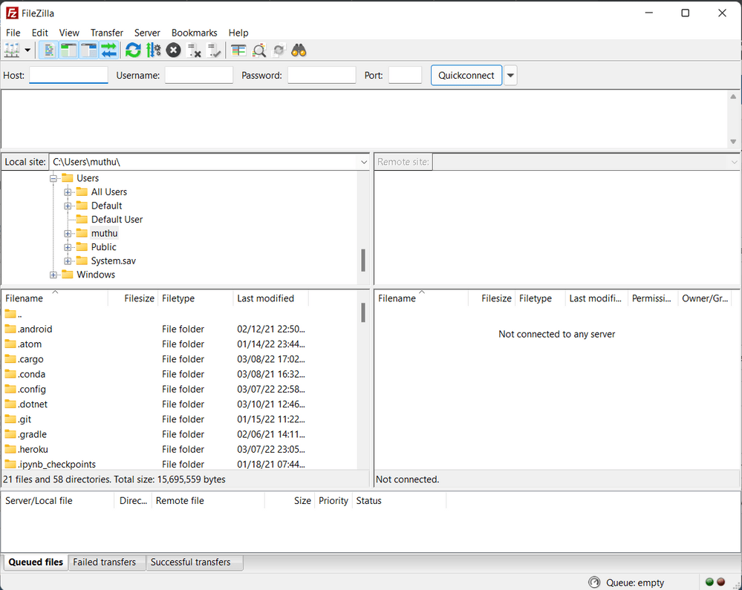Open the Local site path dropdown
Viewport: 742px width, 590px height.
(x=363, y=162)
